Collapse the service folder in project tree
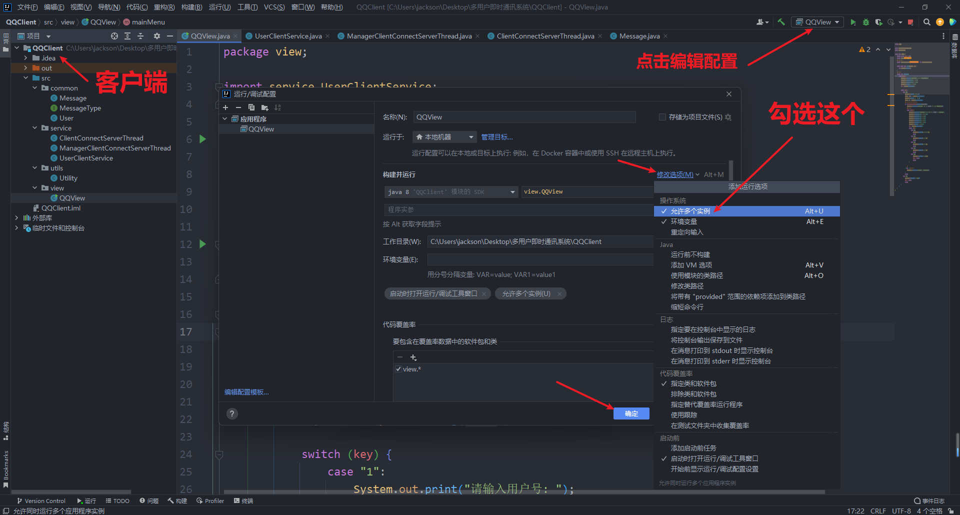The width and height of the screenshot is (960, 515). pyautogui.click(x=35, y=128)
